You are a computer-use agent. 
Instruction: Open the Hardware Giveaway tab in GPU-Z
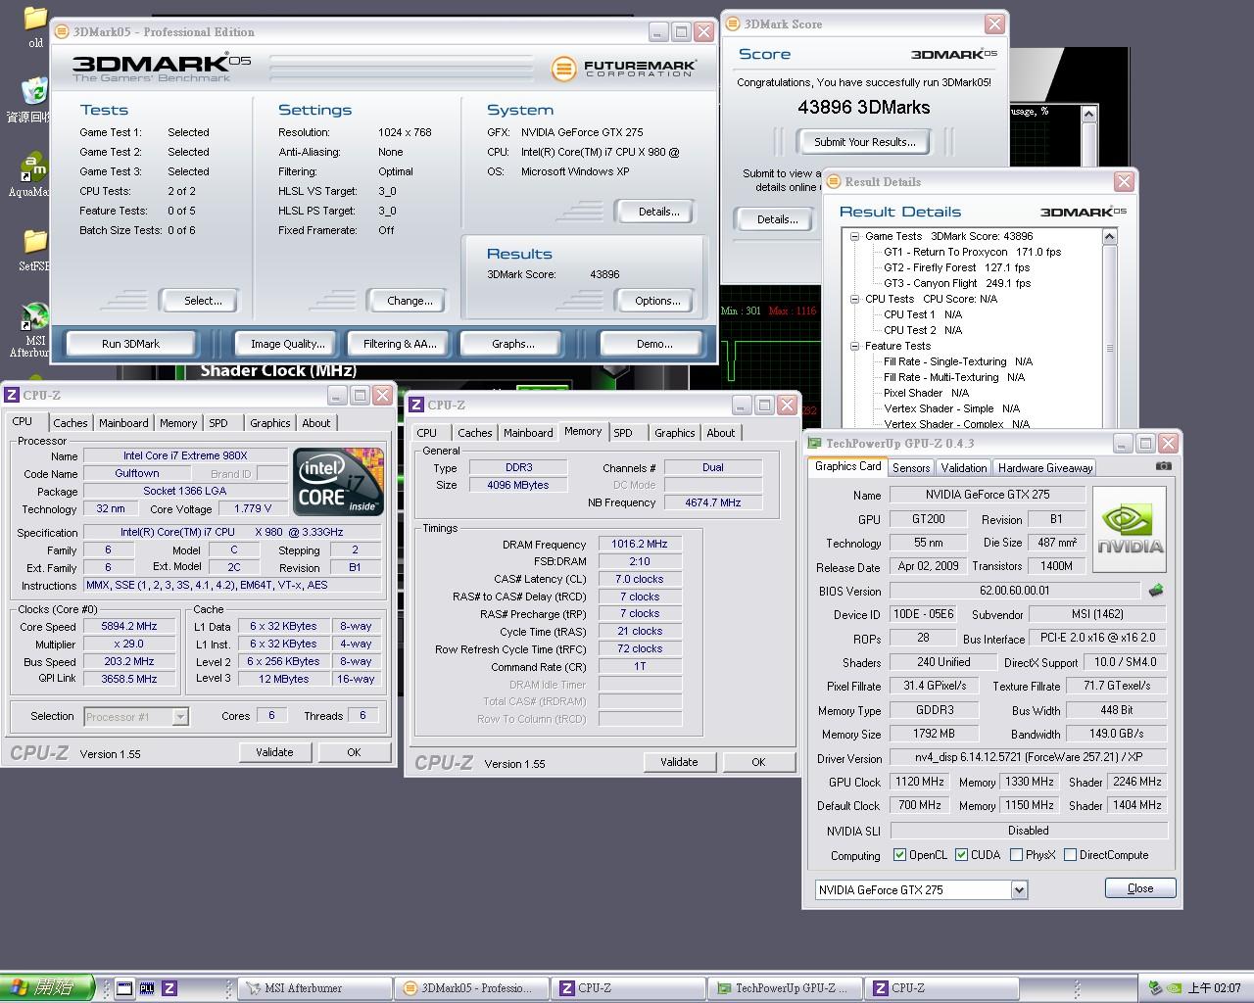1045,468
